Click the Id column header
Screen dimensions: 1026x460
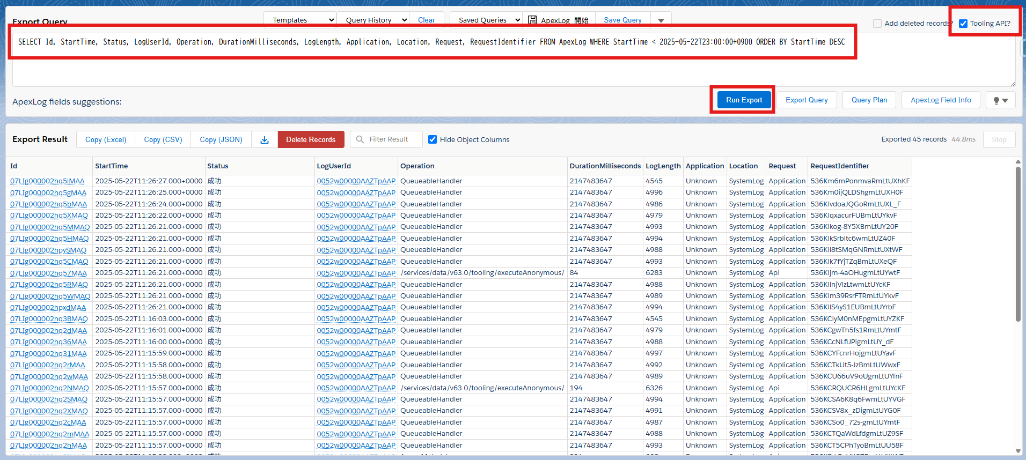tap(49, 166)
